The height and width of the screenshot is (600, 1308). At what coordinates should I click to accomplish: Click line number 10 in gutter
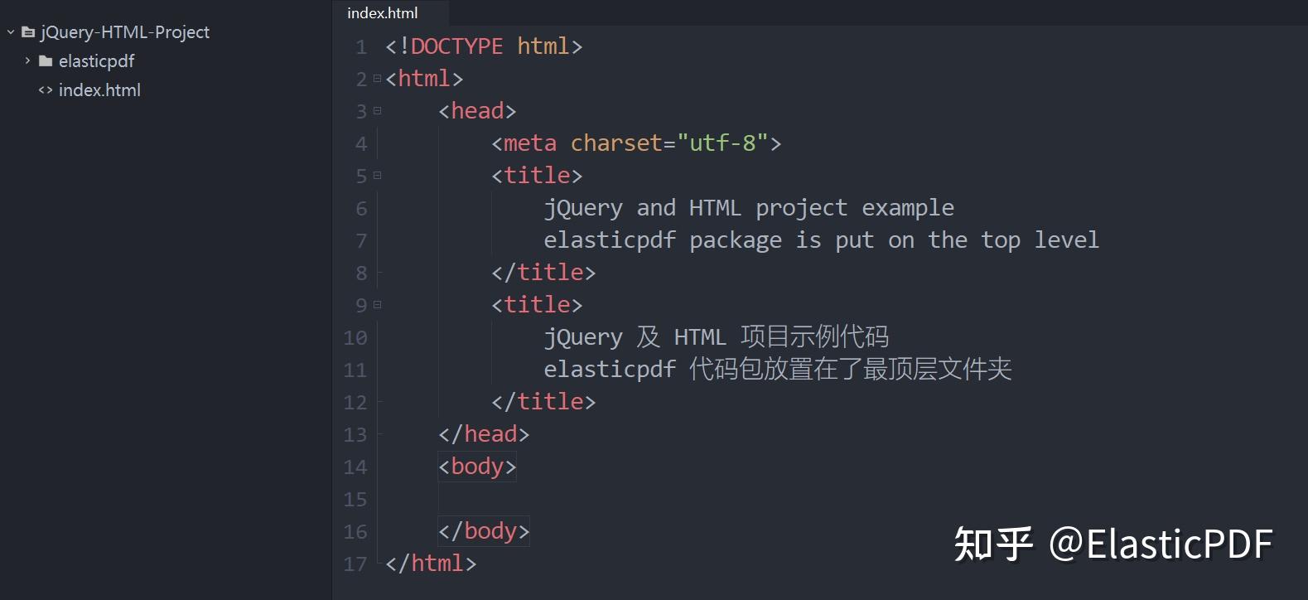355,338
